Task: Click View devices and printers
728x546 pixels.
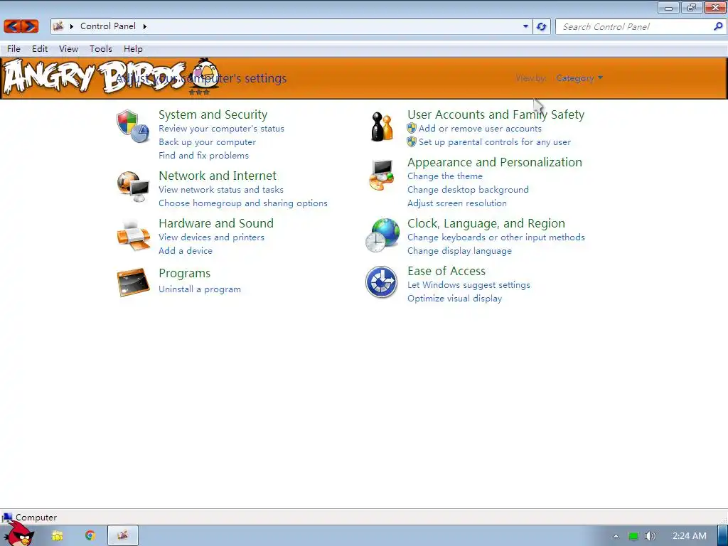Action: tap(212, 237)
